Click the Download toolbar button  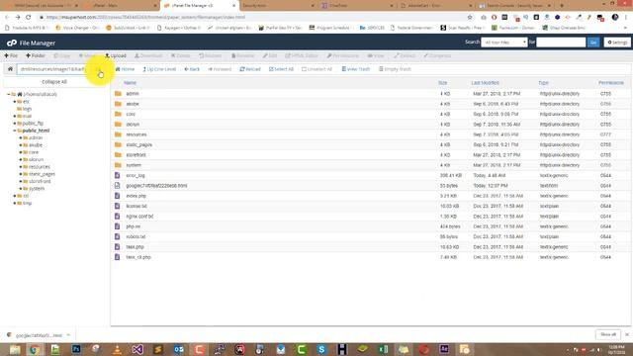point(148,55)
